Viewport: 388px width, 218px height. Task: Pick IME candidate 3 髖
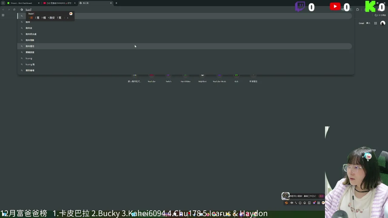click(44, 18)
